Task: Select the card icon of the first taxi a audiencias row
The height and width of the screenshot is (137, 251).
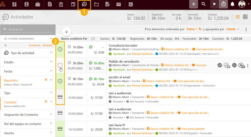Action: click(x=60, y=97)
